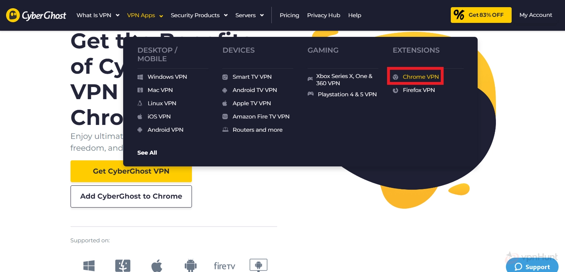This screenshot has width=565, height=272.
Task: Open the Servers menu
Action: click(x=246, y=15)
